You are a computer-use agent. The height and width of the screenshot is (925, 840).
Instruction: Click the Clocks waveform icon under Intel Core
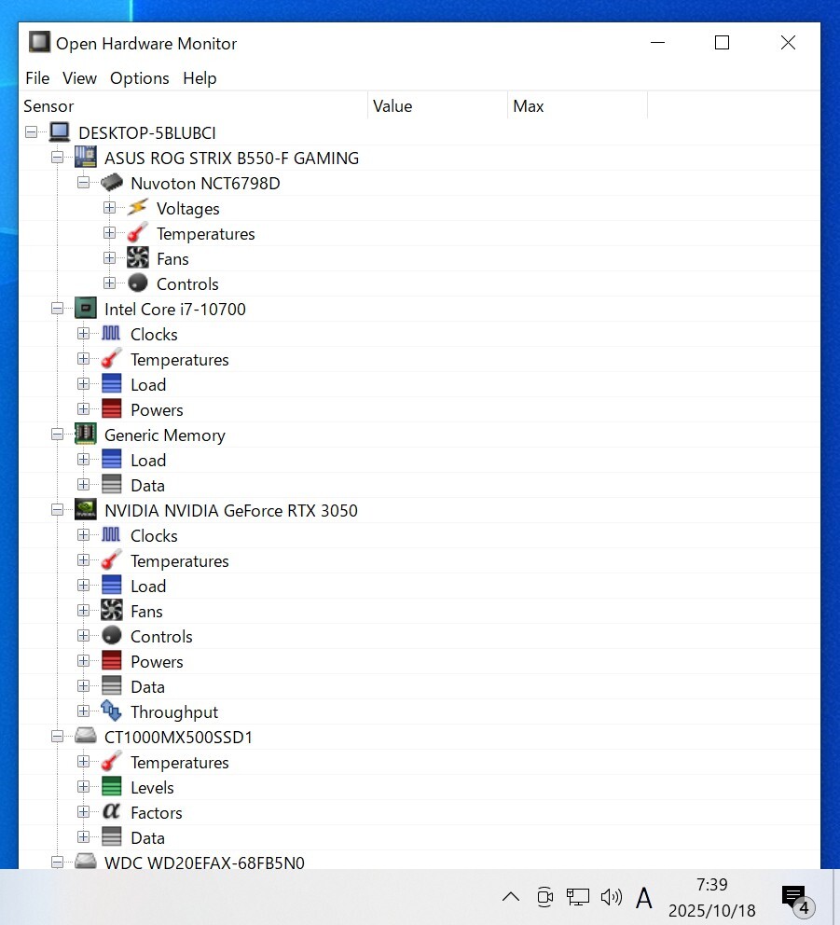click(x=112, y=333)
